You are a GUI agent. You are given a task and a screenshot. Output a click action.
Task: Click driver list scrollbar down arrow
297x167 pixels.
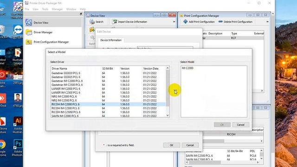pyautogui.click(x=168, y=116)
